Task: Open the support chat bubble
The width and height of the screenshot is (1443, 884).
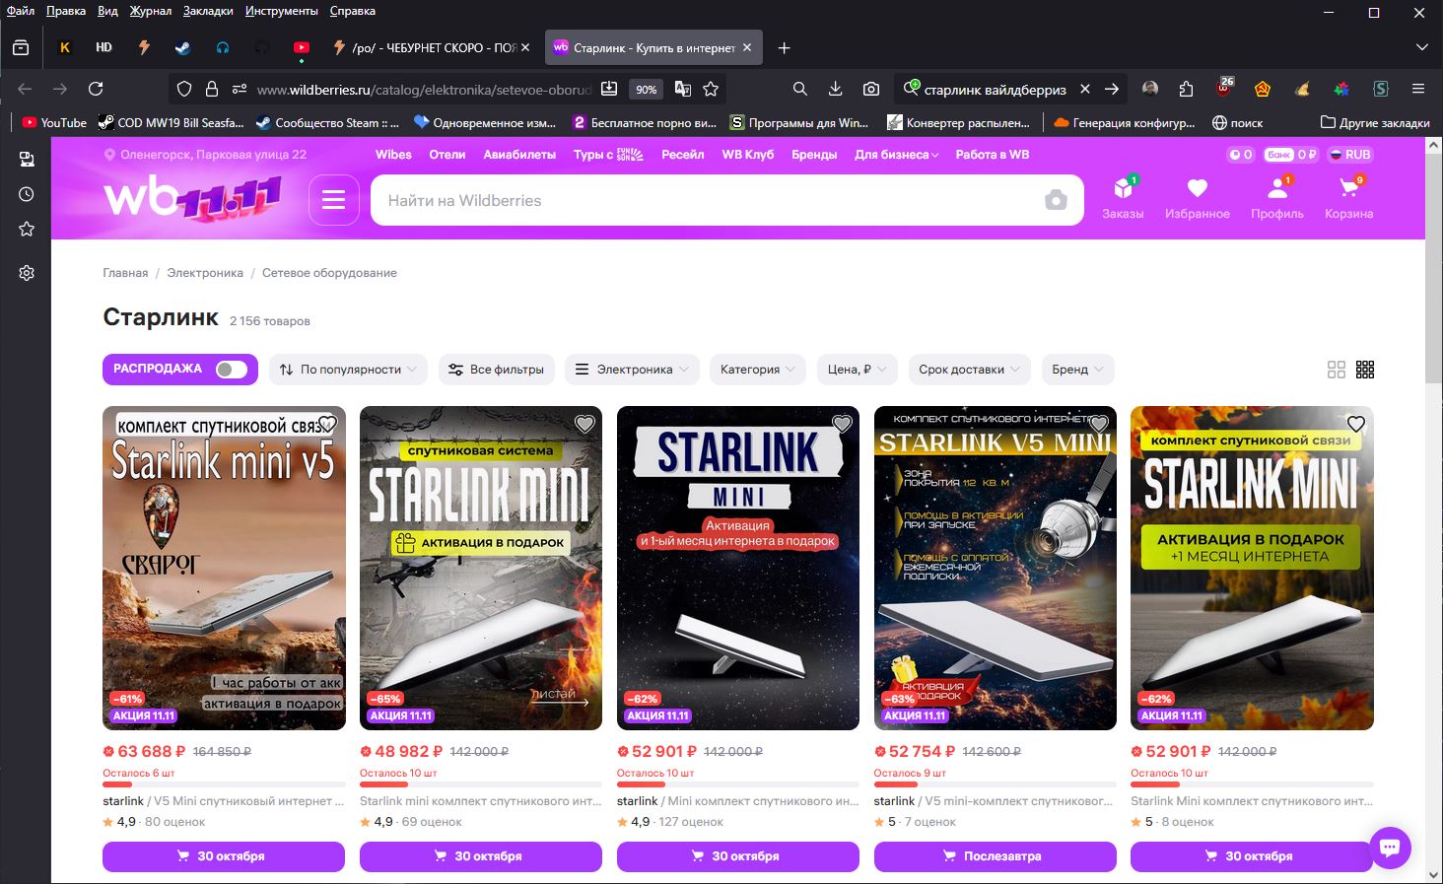Action: click(x=1390, y=848)
